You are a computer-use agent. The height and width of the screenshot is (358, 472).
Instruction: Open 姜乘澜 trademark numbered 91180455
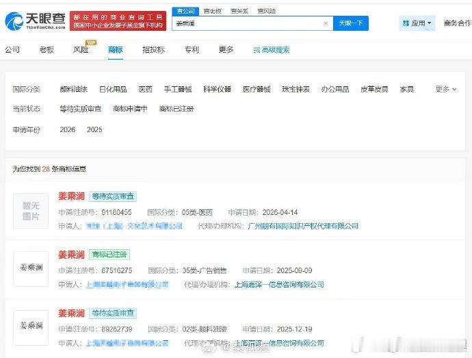pyautogui.click(x=72, y=196)
